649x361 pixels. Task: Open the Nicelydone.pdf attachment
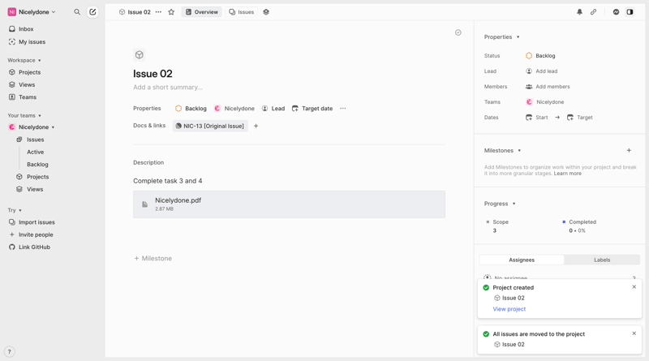click(289, 204)
